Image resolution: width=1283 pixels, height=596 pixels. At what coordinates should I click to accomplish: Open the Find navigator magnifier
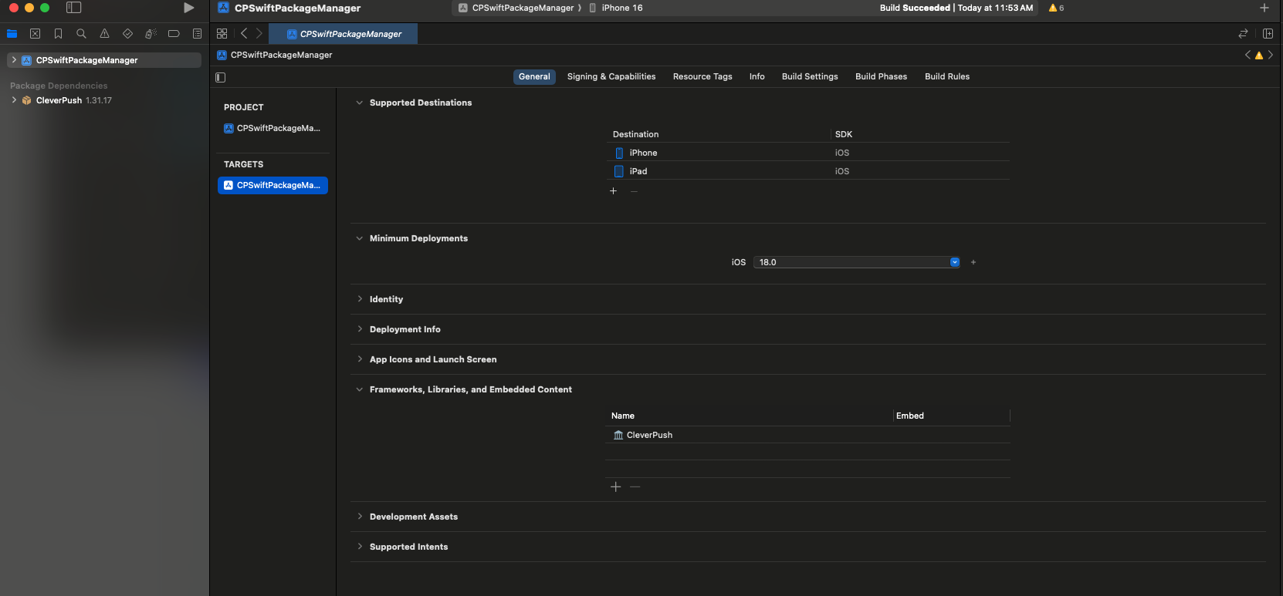pyautogui.click(x=81, y=34)
